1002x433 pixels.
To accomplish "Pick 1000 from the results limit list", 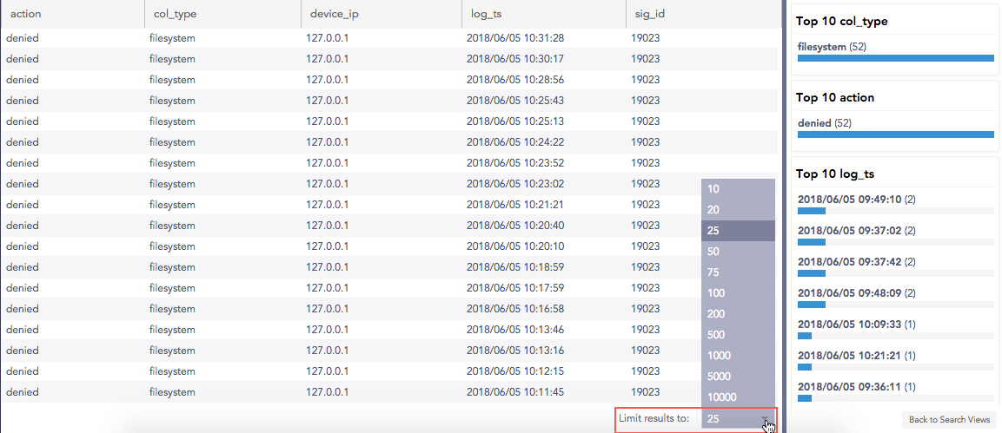I will tap(737, 356).
